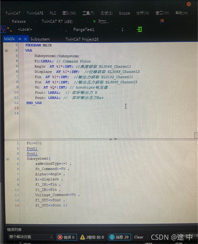
Task: Open the <Local> target system dropdown
Action: tap(40, 29)
